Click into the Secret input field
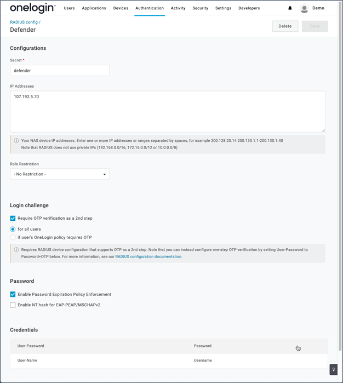The image size is (343, 383). pyautogui.click(x=60, y=70)
